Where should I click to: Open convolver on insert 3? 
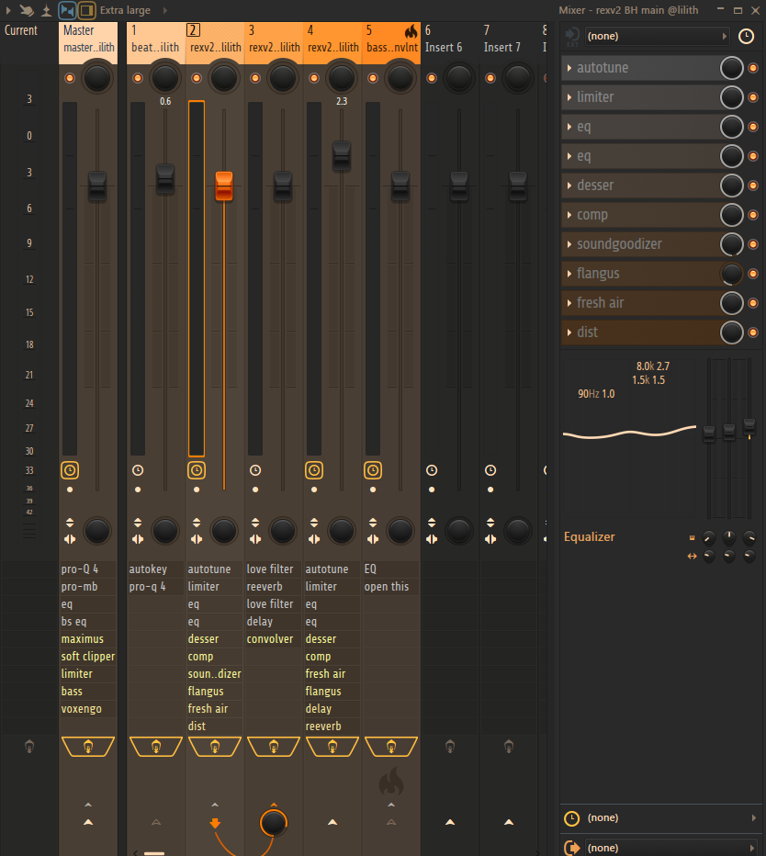(273, 638)
